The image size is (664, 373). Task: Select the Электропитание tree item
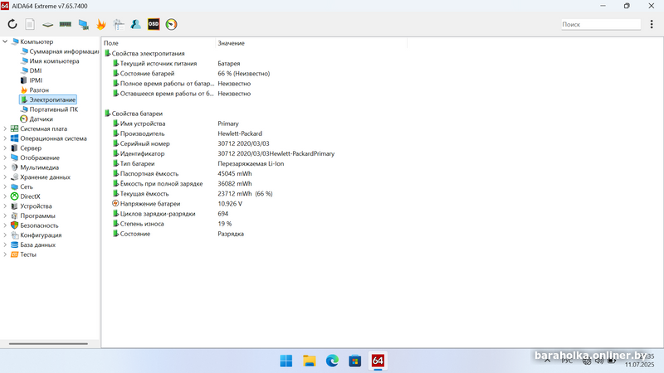(x=48, y=99)
